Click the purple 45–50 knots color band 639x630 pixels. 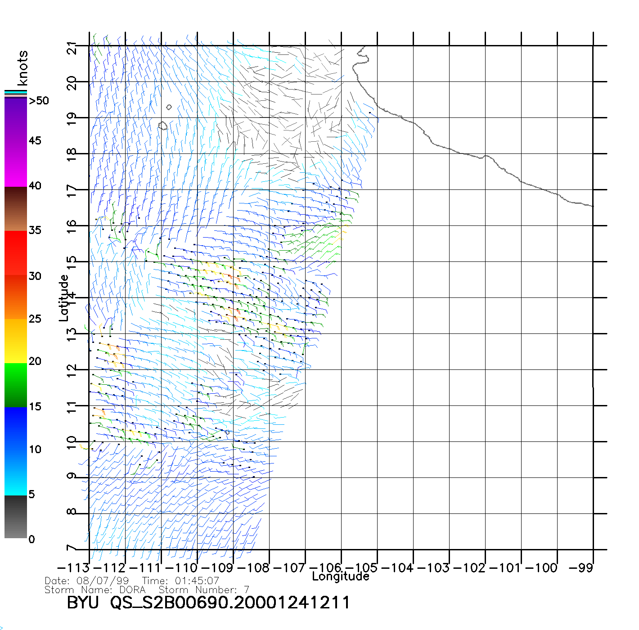coord(16,119)
